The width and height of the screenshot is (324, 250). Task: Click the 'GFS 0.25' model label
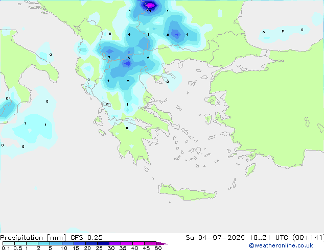point(86,238)
